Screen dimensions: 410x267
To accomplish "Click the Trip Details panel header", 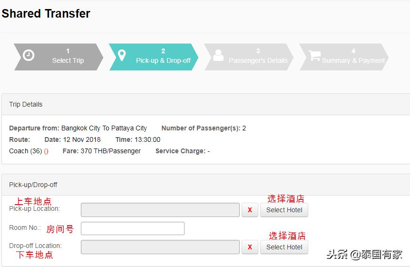I will 26,104.
